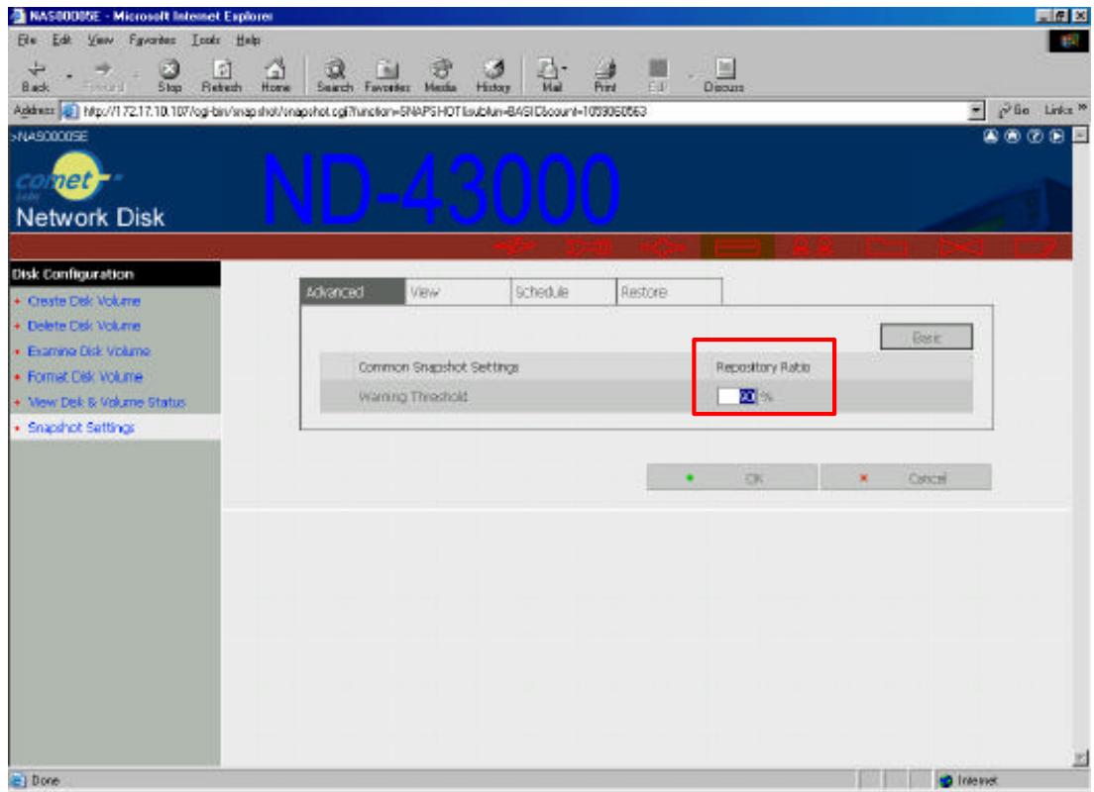Switch to the View tab

[459, 292]
